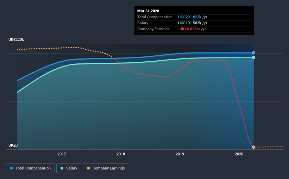Click the Total Compensation data point marker
The width and height of the screenshot is (289, 179).
pos(253,53)
